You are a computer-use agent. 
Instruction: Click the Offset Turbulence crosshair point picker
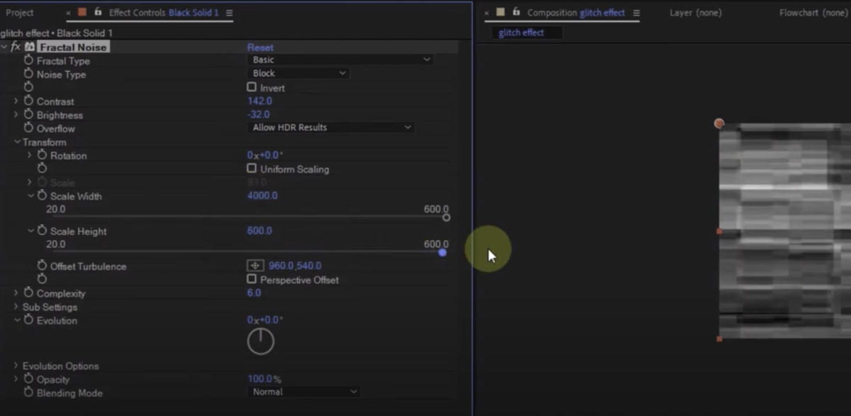tap(255, 266)
